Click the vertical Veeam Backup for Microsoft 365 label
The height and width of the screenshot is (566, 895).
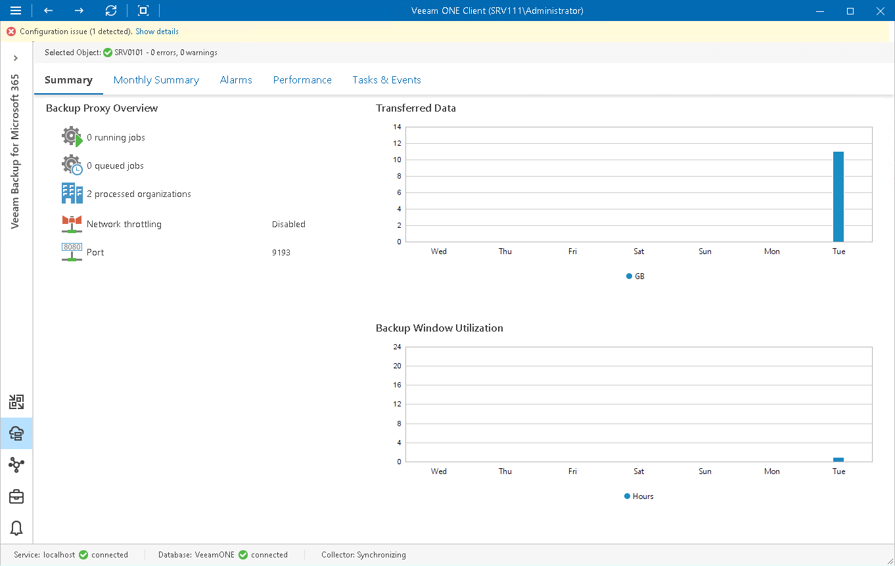15,151
